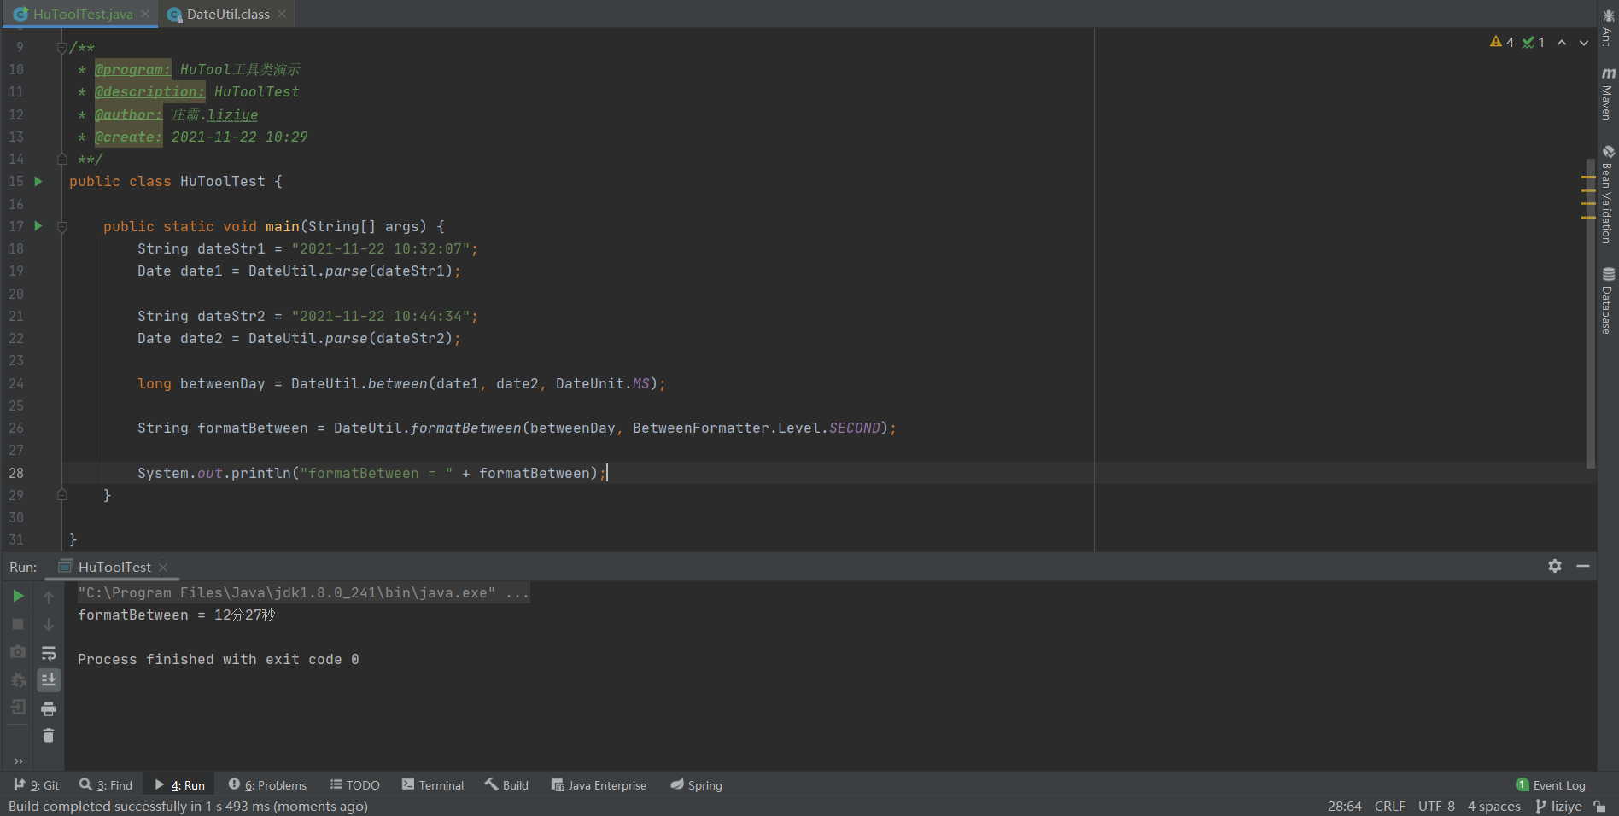Go to next highlighted error arrow

pyautogui.click(x=1584, y=42)
